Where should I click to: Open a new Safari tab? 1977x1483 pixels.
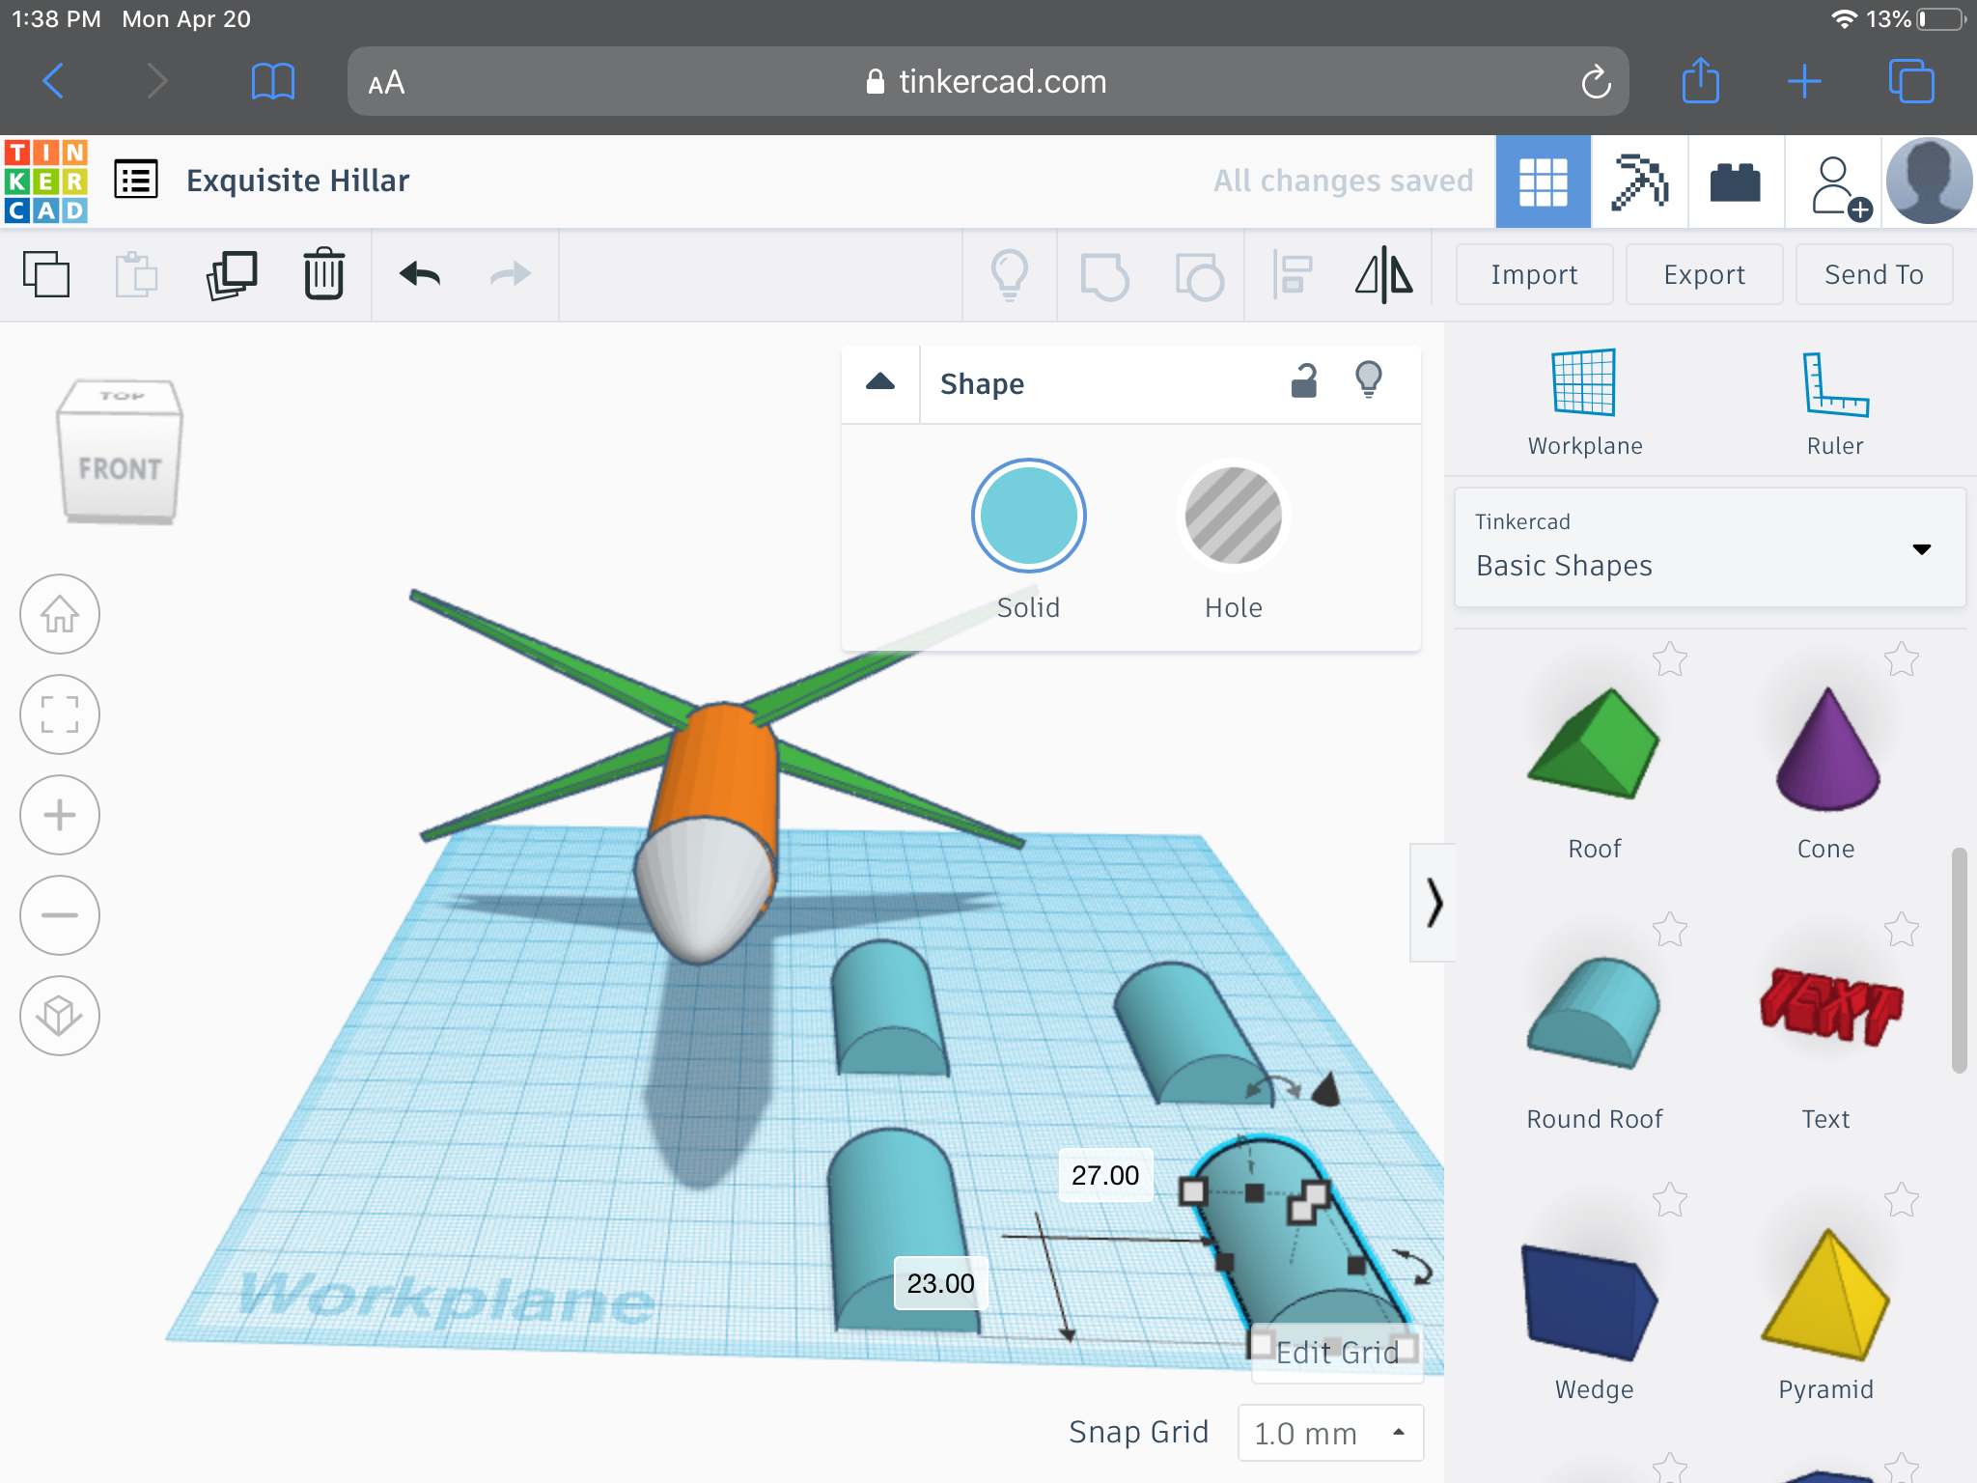click(1804, 81)
